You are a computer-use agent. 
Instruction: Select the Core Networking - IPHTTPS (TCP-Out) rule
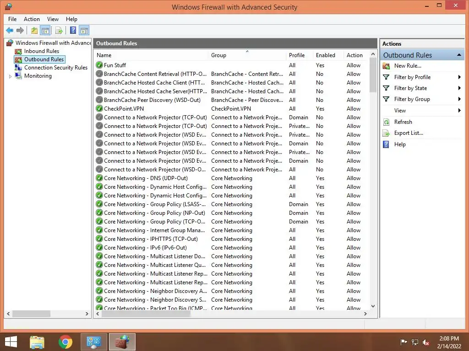[232, 239]
